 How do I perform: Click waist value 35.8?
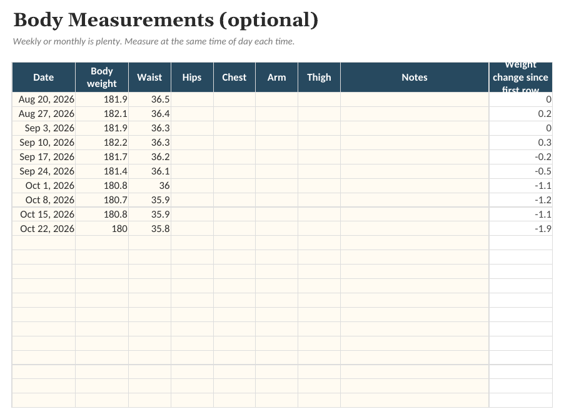[149, 229]
